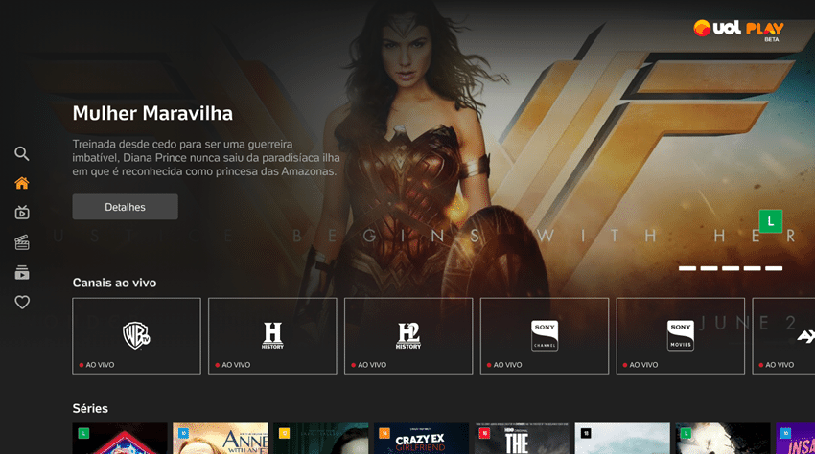Viewport: 815px width, 454px height.
Task: Select the first banner carousel indicator
Action: click(687, 268)
